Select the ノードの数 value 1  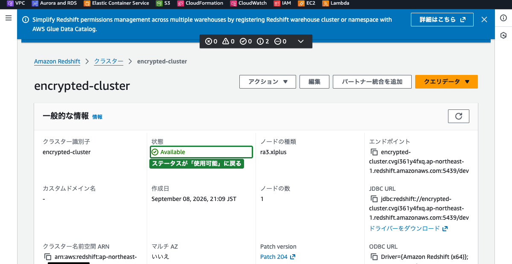(262, 199)
